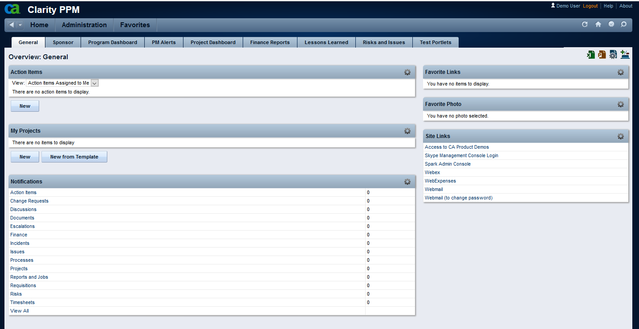Switch to the Project Dashboard tab
Screen dimensions: 639x329
(x=213, y=42)
